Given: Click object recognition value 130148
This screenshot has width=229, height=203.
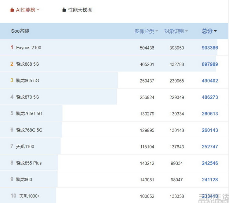Looking at the screenshot, I should coord(177,130).
